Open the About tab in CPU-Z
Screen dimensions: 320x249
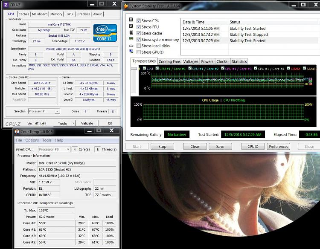[x=97, y=14]
